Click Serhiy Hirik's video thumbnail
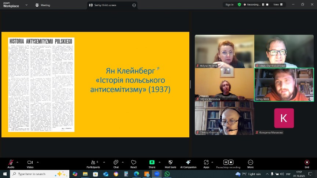The height and width of the screenshot is (178, 317). (284, 85)
